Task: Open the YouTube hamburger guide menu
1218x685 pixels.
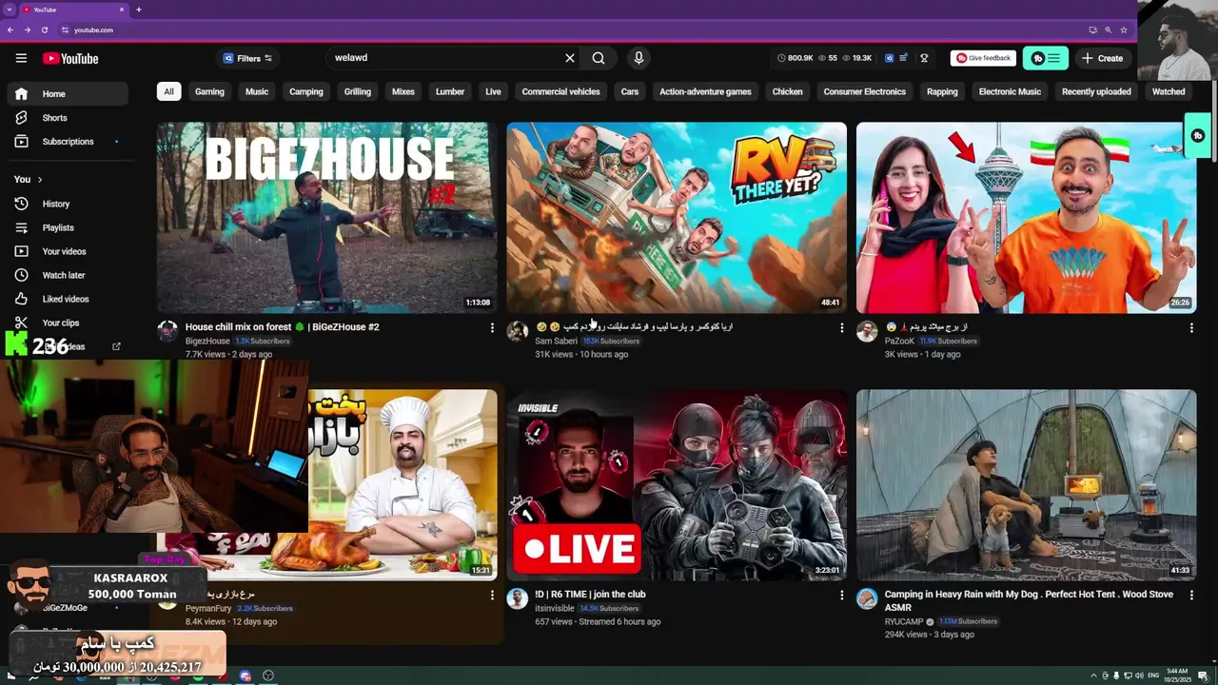Action: (x=21, y=58)
